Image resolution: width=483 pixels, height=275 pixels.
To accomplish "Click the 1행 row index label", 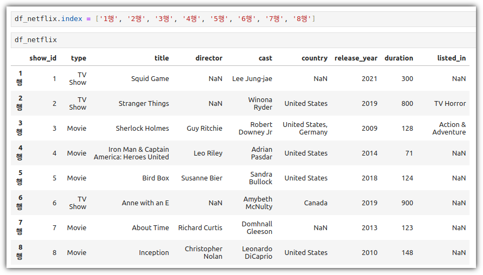I will coord(19,78).
